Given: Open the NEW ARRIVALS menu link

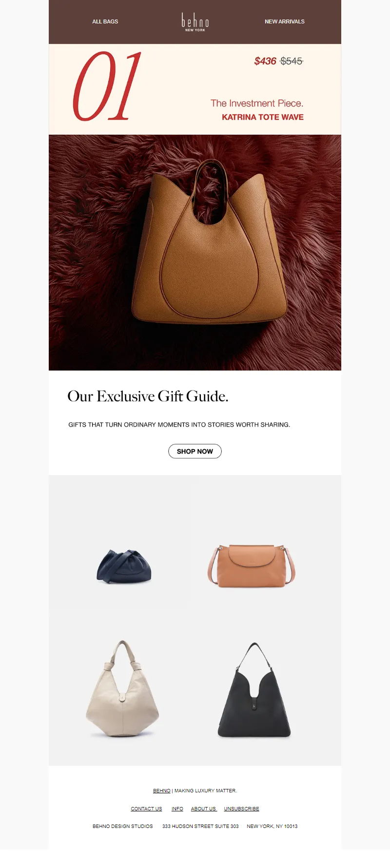Looking at the screenshot, I should [x=285, y=21].
